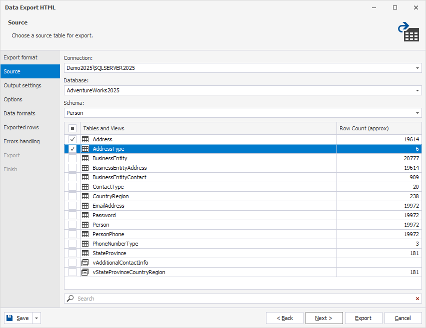The width and height of the screenshot is (426, 328).
Task: Open the Database dropdown
Action: (417, 91)
